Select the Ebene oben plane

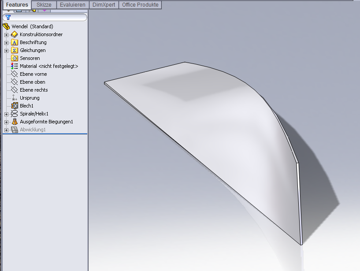[32, 82]
